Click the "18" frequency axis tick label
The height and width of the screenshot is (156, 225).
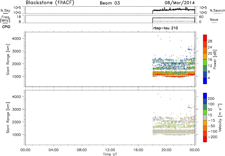(x=19, y=17)
